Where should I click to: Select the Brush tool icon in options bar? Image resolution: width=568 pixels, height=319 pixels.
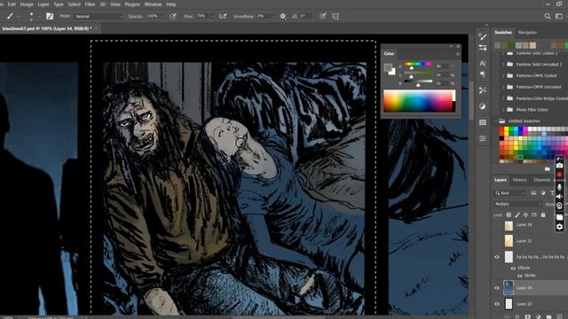click(x=10, y=16)
